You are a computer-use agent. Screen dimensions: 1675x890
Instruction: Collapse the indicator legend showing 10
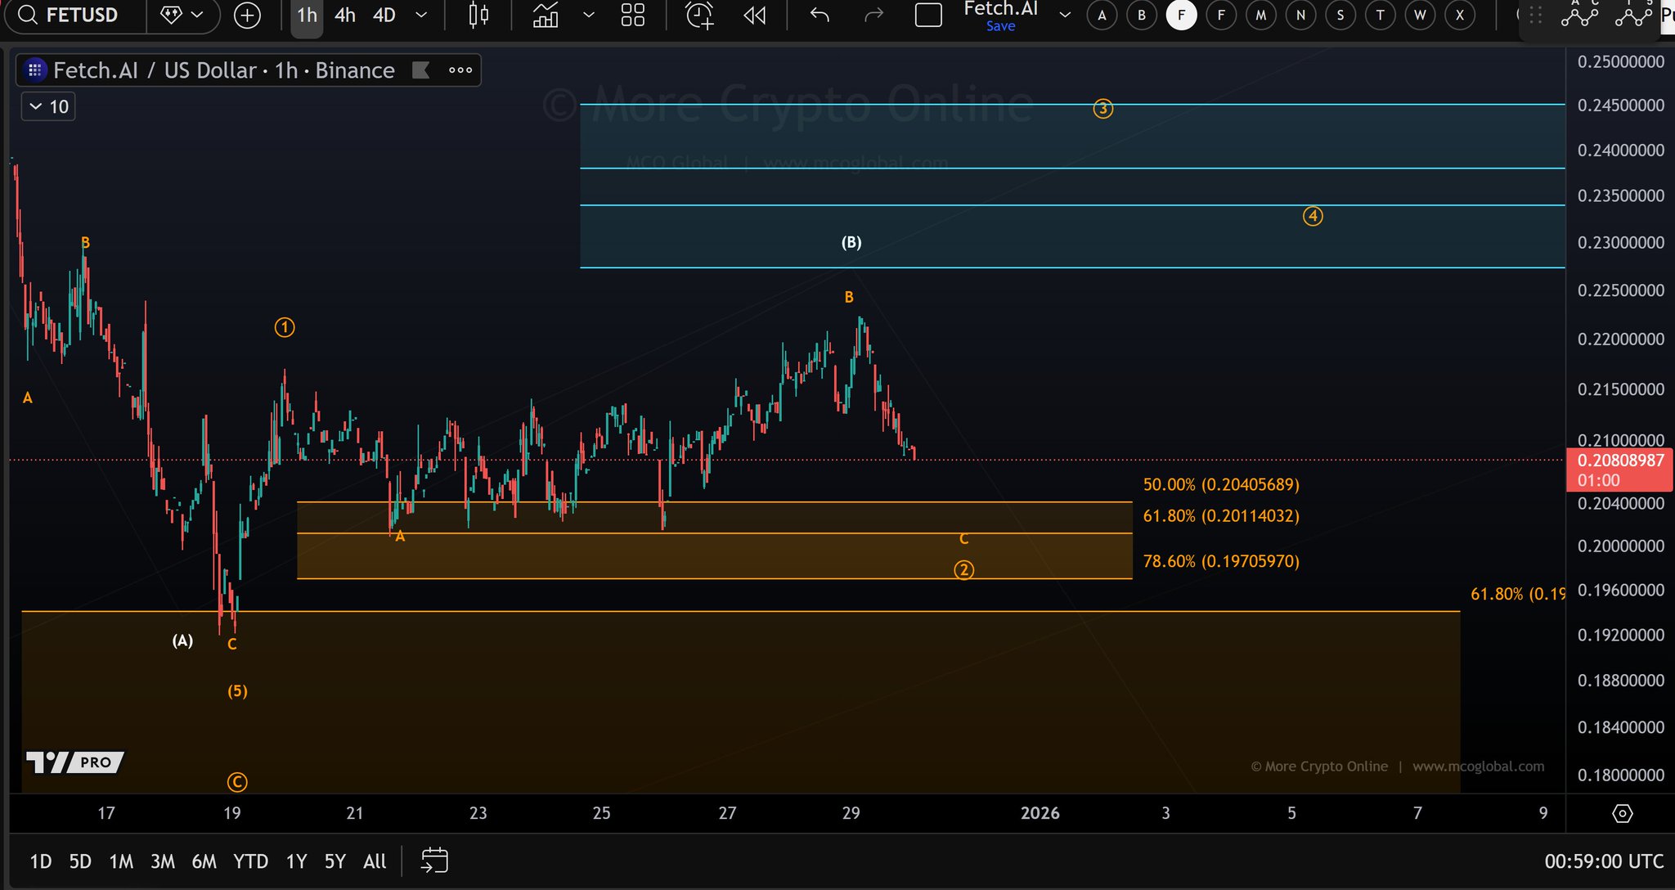(x=36, y=106)
